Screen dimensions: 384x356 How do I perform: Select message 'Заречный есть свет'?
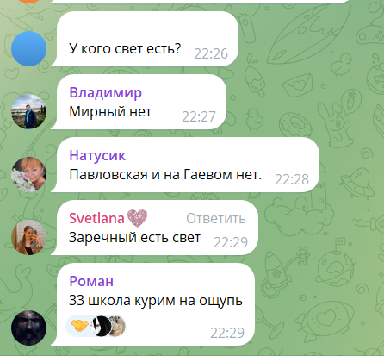coord(134,238)
